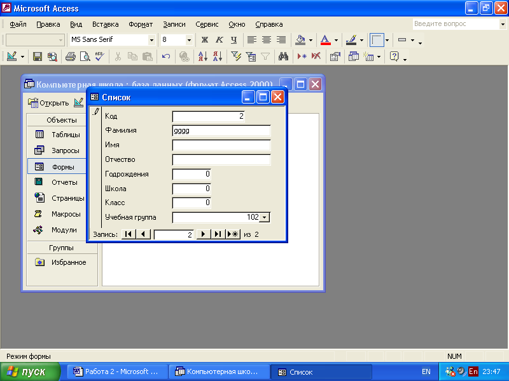This screenshot has height=381, width=509.
Task: Sort descending with the Я-A icon
Action: click(218, 57)
